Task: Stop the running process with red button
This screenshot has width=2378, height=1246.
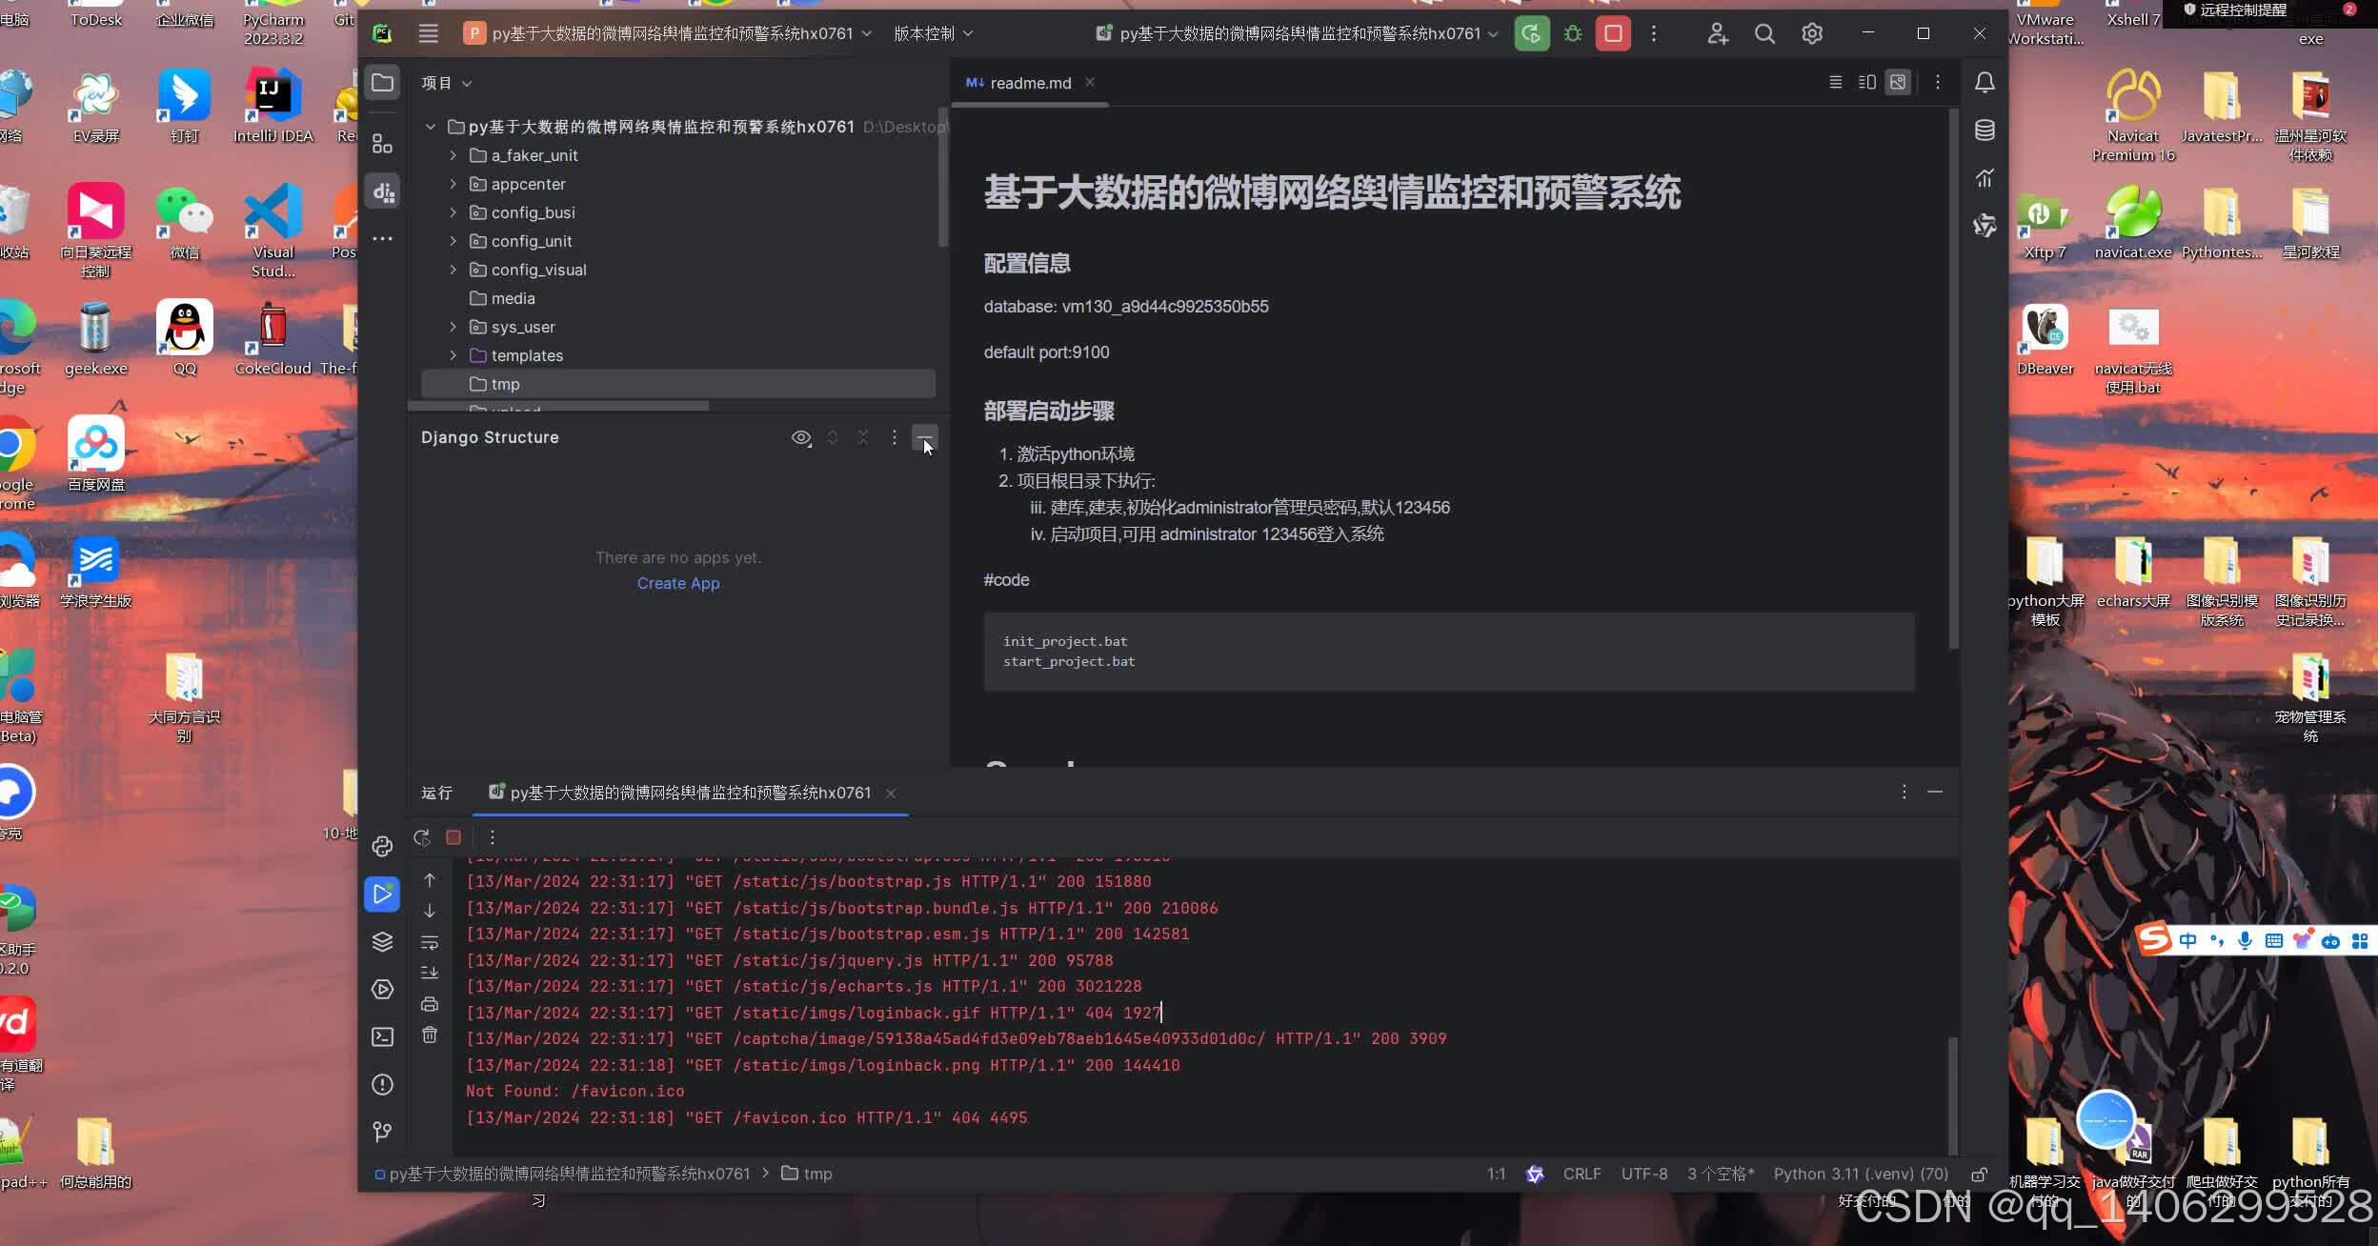Action: (1613, 33)
